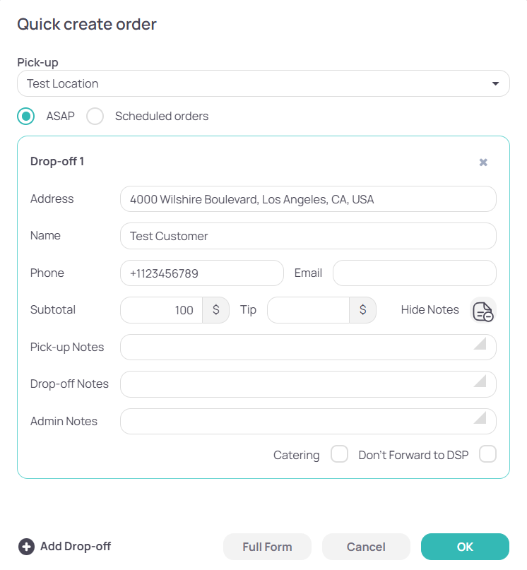Focus the Admin Notes text area
The width and height of the screenshot is (527, 570).
coord(308,422)
